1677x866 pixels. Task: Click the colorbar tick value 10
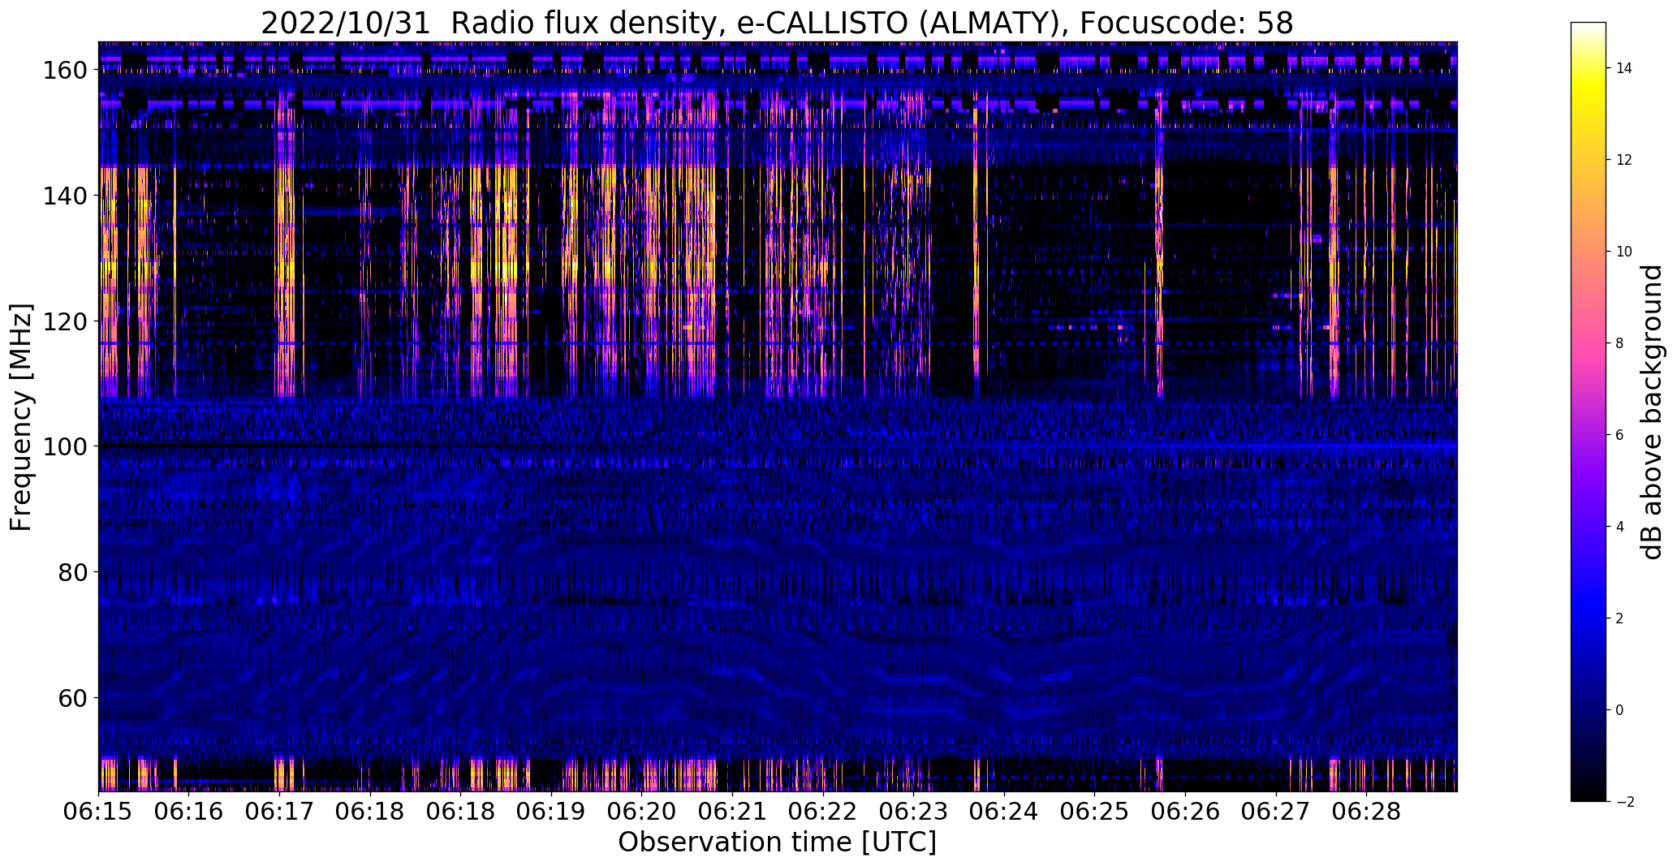coord(1624,252)
